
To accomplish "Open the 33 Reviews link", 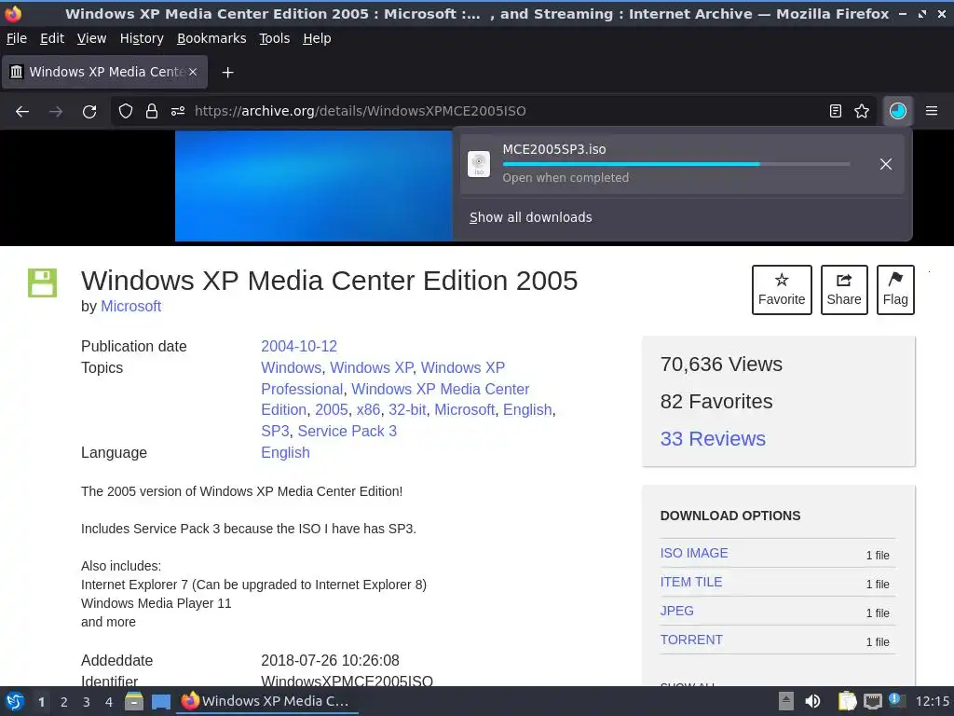I will coord(713,438).
